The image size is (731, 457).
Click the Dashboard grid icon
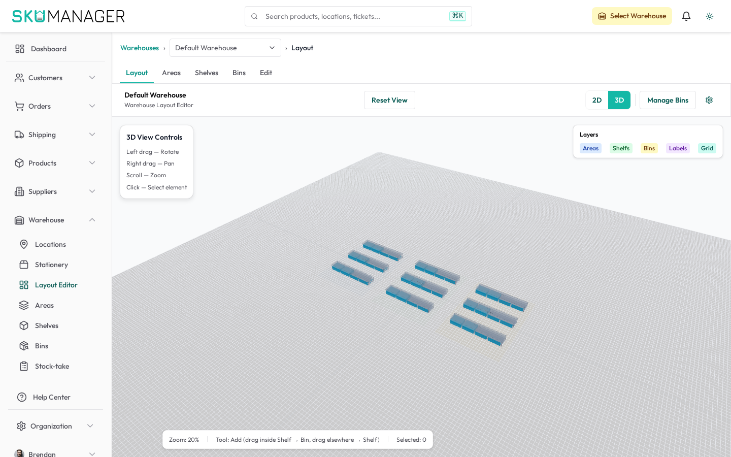(x=20, y=49)
